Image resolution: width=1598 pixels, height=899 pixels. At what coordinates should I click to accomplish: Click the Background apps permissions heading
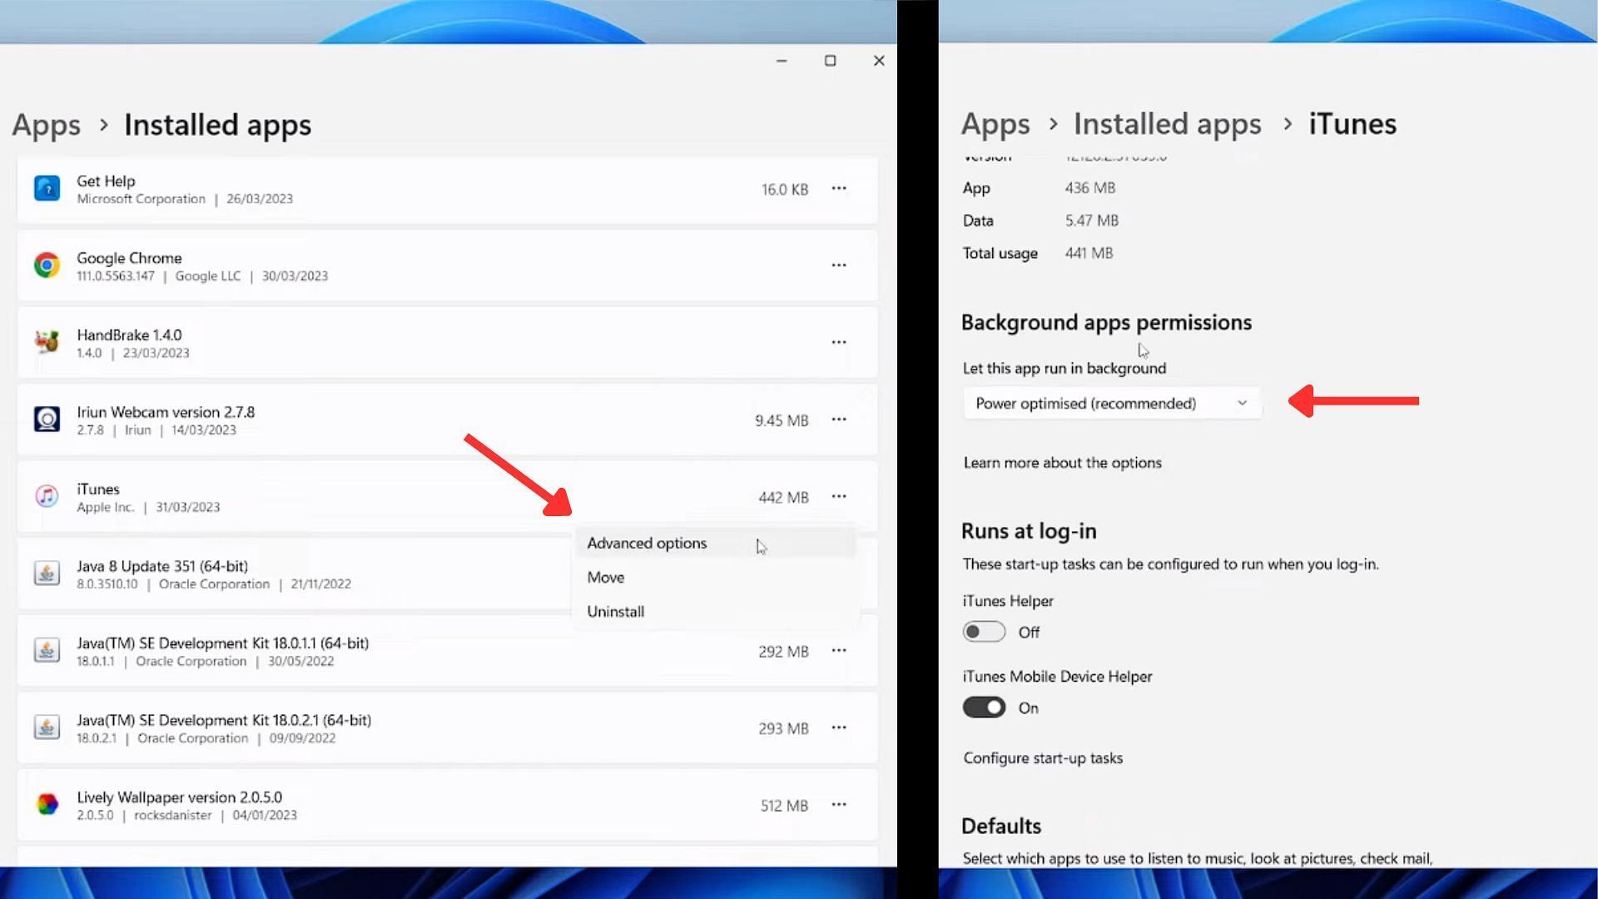tap(1106, 323)
